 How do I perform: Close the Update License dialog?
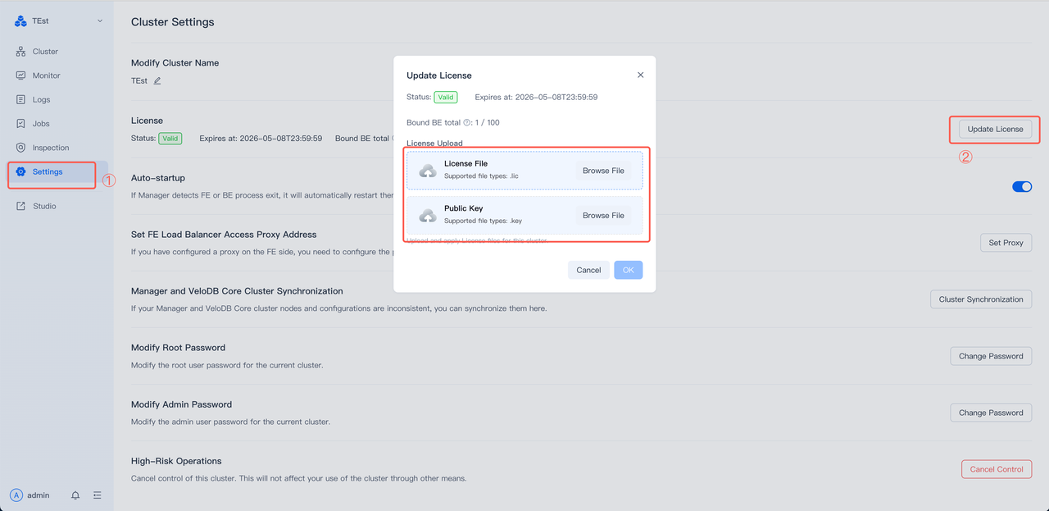[x=640, y=75]
